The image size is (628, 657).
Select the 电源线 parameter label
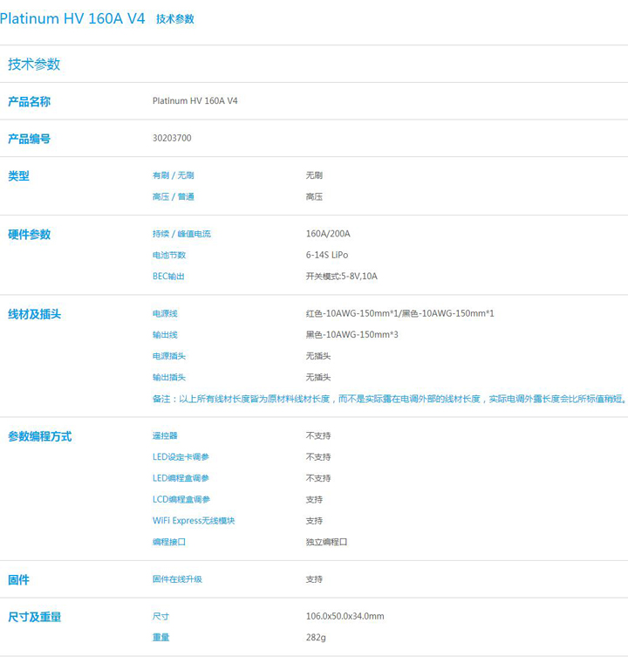point(165,313)
